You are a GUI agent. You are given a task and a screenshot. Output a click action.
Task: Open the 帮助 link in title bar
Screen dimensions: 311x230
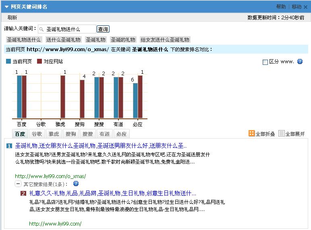(x=281, y=7)
